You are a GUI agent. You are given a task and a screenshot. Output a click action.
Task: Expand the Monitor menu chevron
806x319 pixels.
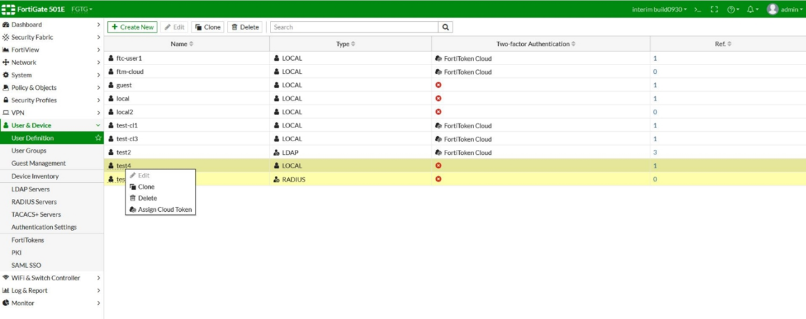(x=98, y=303)
